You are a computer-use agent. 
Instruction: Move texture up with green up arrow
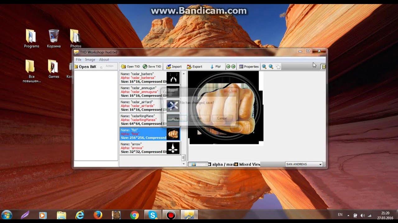(228, 67)
